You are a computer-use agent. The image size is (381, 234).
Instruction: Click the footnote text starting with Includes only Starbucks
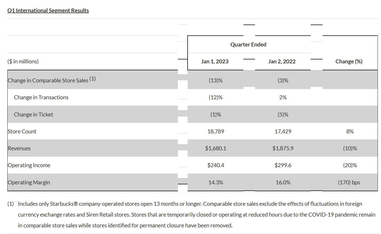pos(197,215)
